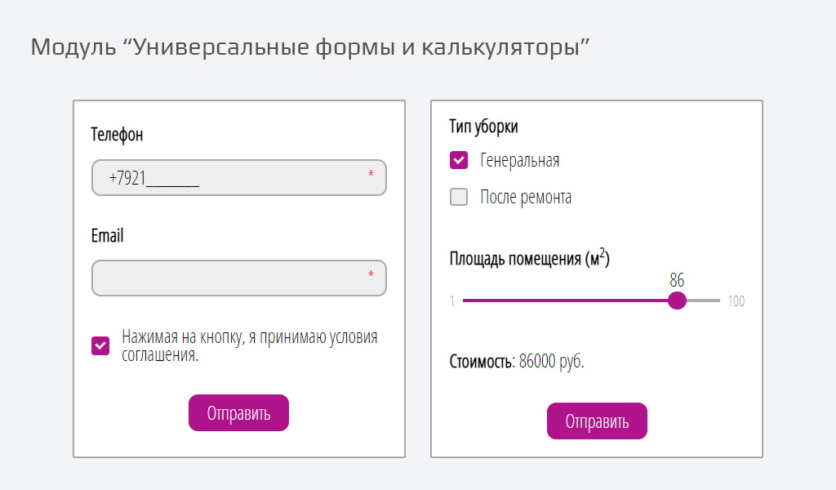The width and height of the screenshot is (836, 490).
Task: Click the slider's maximum value label 100
Action: pyautogui.click(x=736, y=301)
